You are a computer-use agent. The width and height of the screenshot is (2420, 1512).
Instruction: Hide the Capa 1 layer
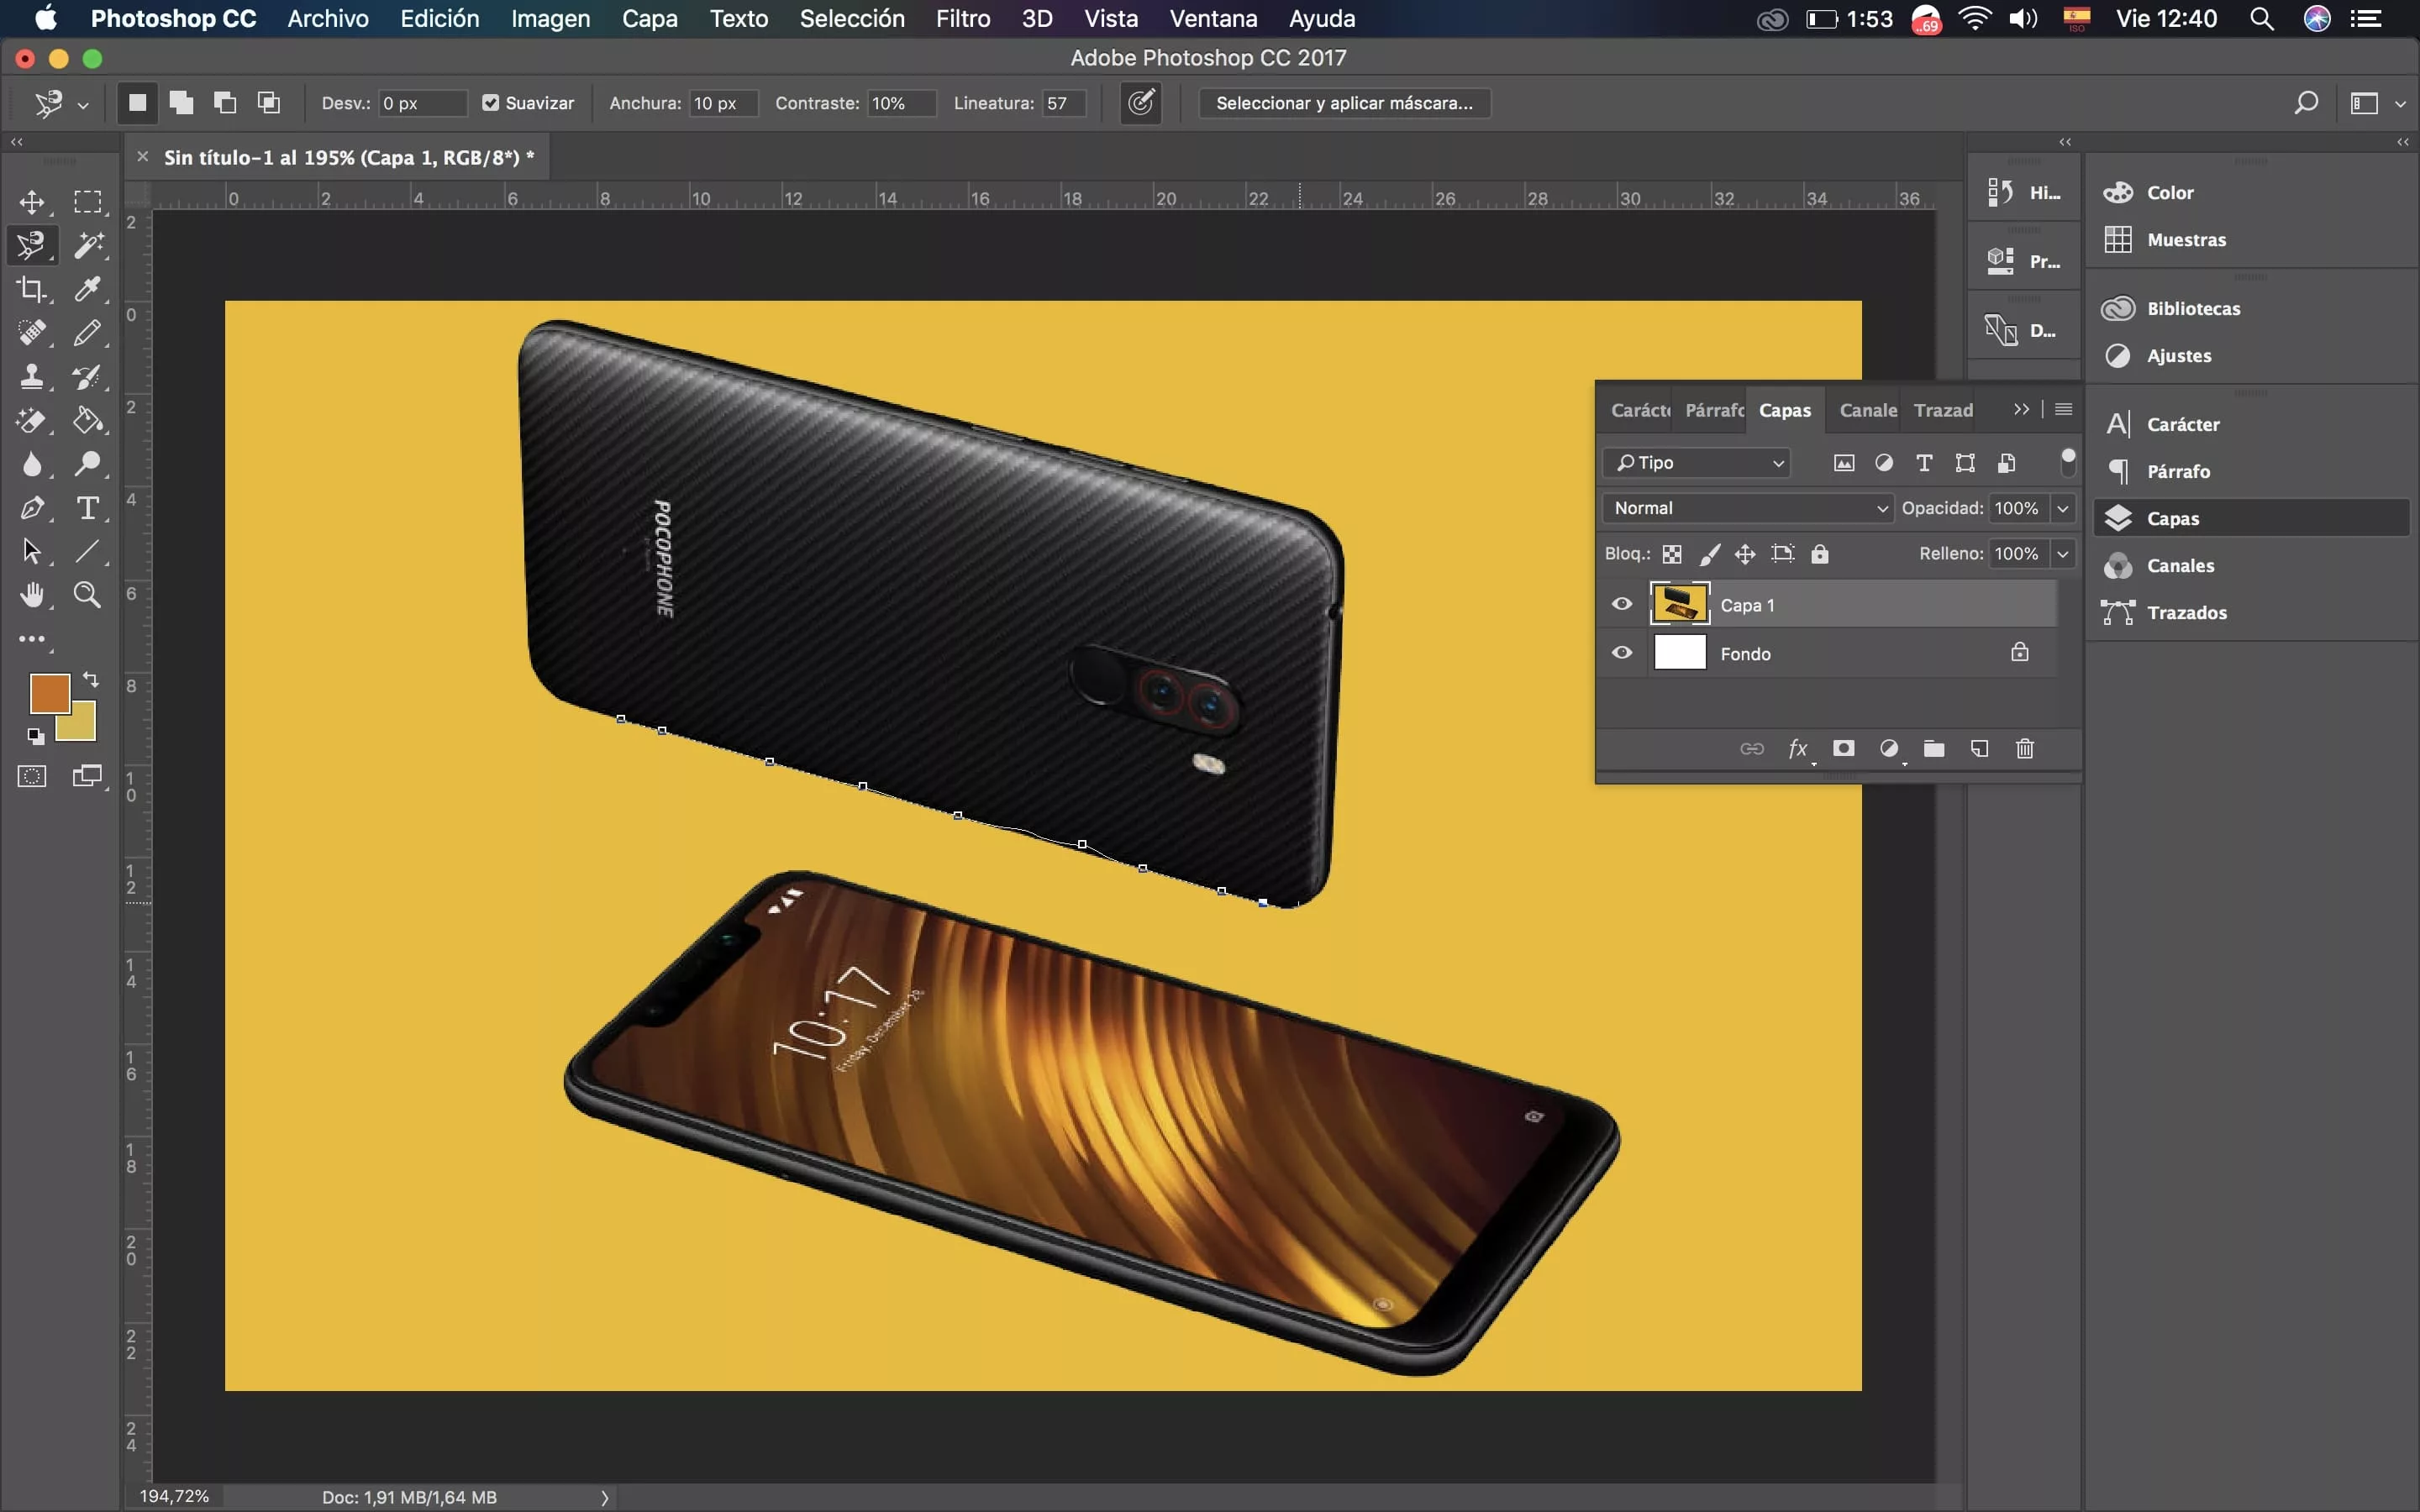point(1622,604)
